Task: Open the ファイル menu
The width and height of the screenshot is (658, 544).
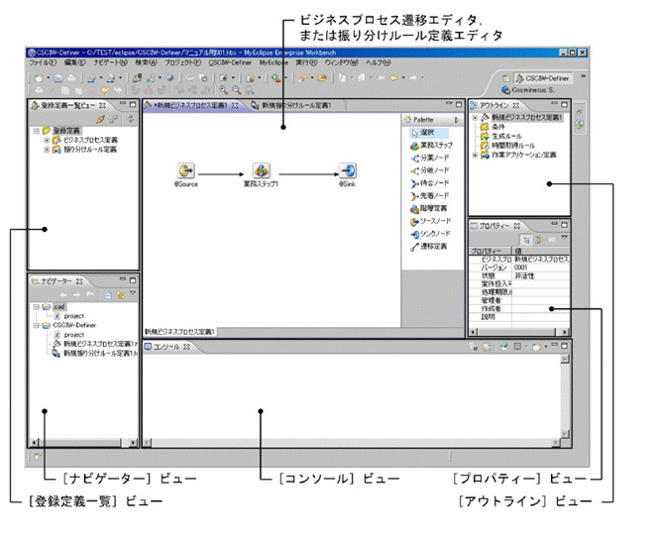Action: (43, 62)
